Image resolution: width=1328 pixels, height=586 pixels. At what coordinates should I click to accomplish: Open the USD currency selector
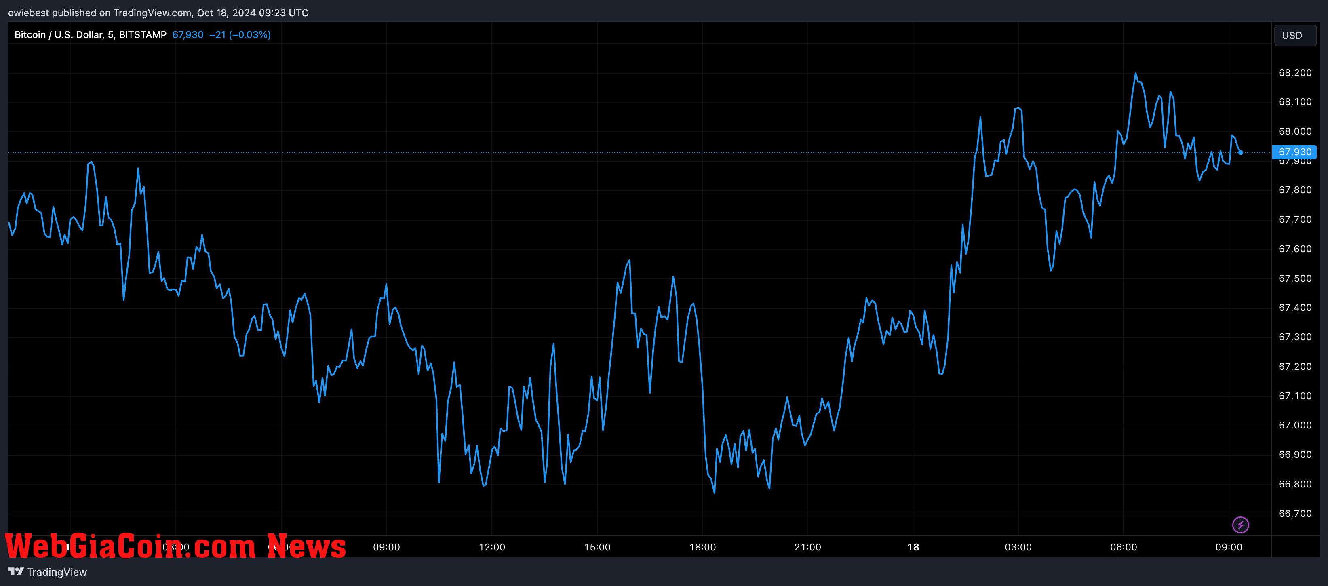click(1296, 35)
